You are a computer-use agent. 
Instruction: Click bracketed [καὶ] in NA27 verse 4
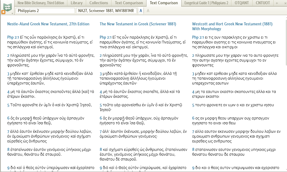(85, 91)
